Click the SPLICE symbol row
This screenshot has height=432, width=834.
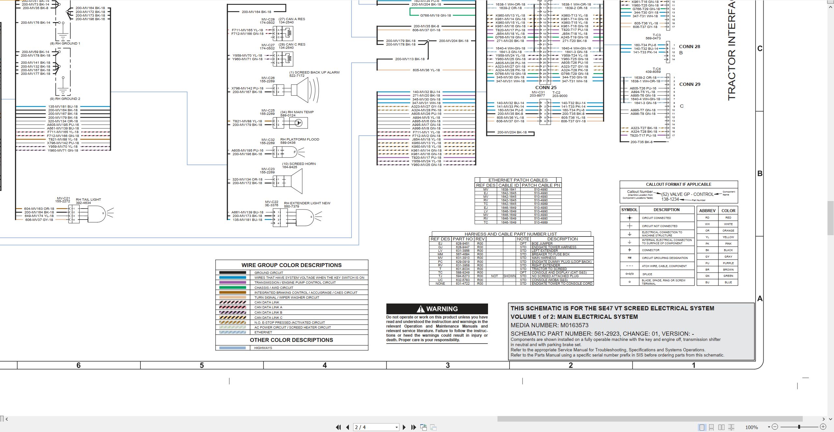tap(657, 274)
